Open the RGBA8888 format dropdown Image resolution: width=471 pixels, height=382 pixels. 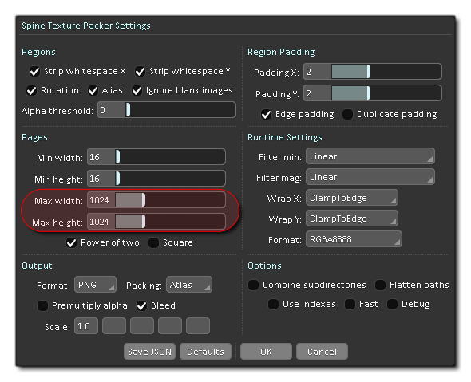354,239
